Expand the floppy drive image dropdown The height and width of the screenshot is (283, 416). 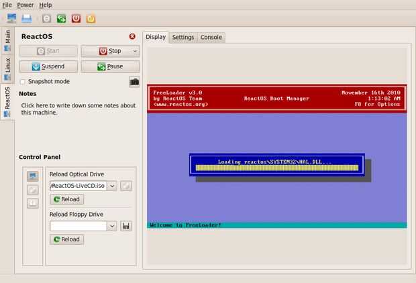pos(112,226)
